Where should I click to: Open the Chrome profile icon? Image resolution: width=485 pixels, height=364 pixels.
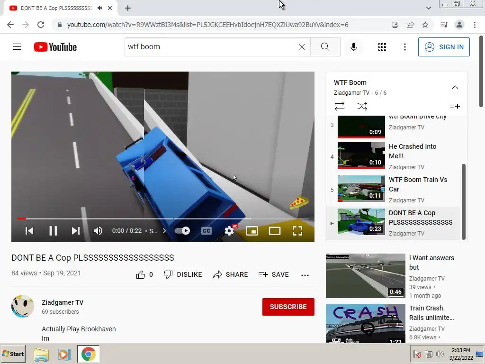coord(459,25)
